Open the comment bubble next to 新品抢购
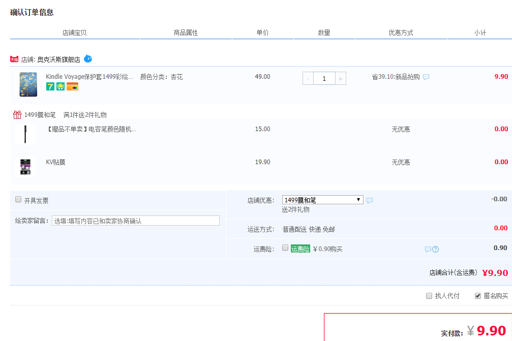This screenshot has width=512, height=341. coord(426,77)
